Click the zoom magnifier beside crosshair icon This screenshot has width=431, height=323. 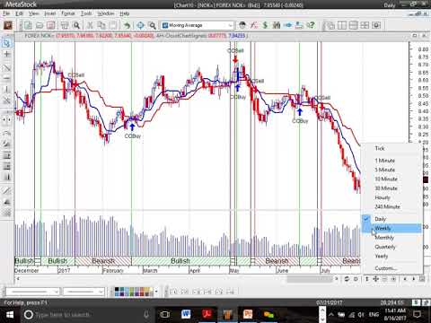pos(153,25)
